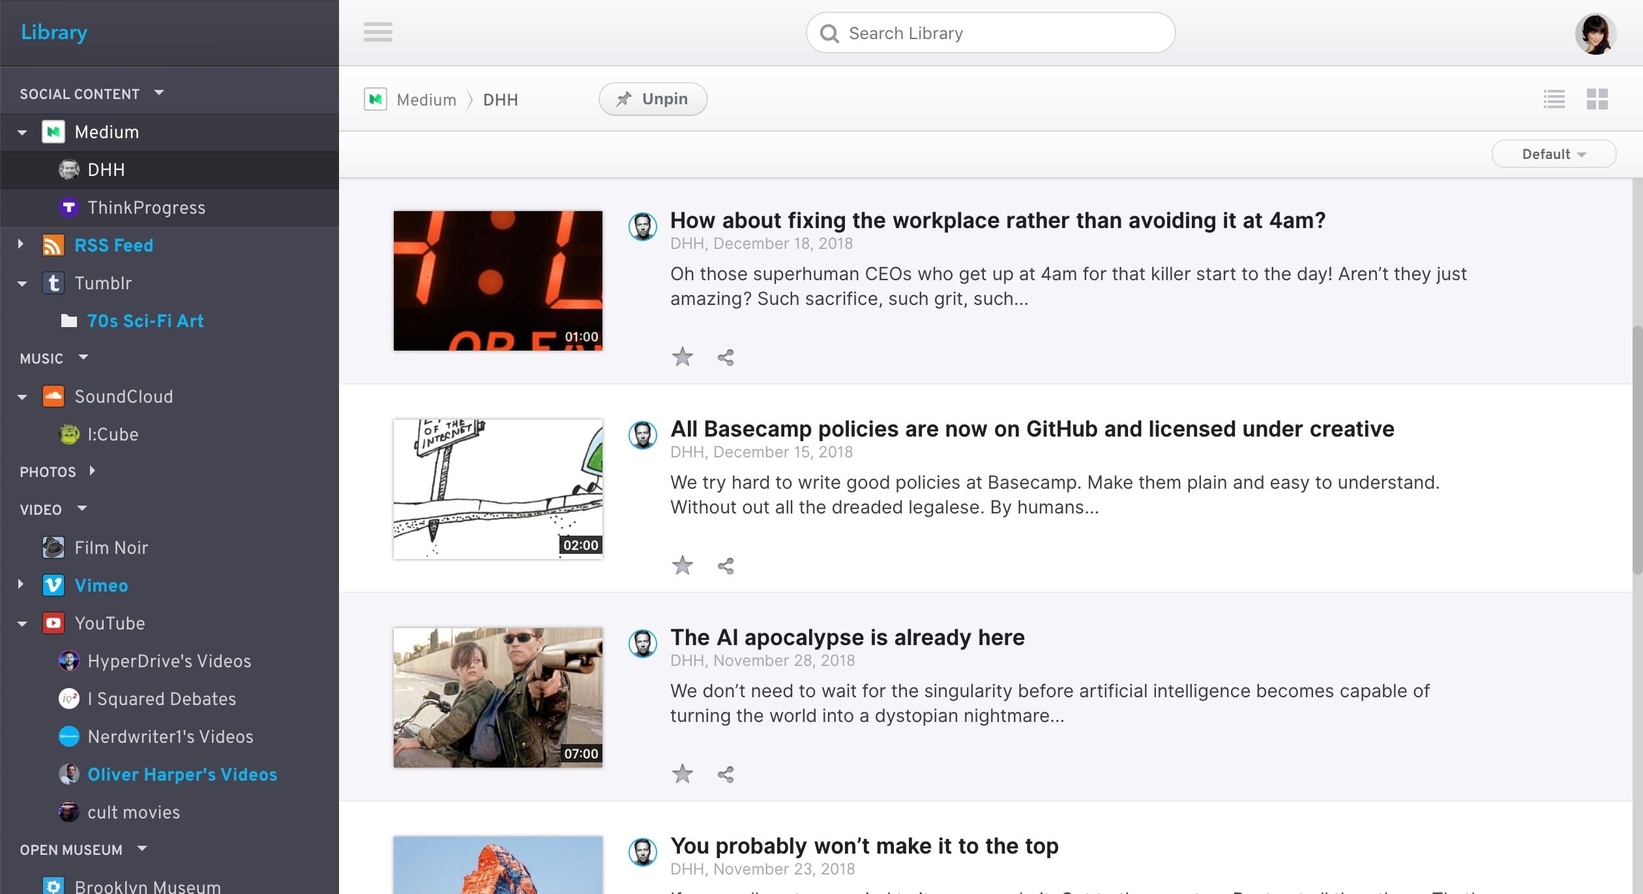Switch to grid view icon

pos(1597,99)
